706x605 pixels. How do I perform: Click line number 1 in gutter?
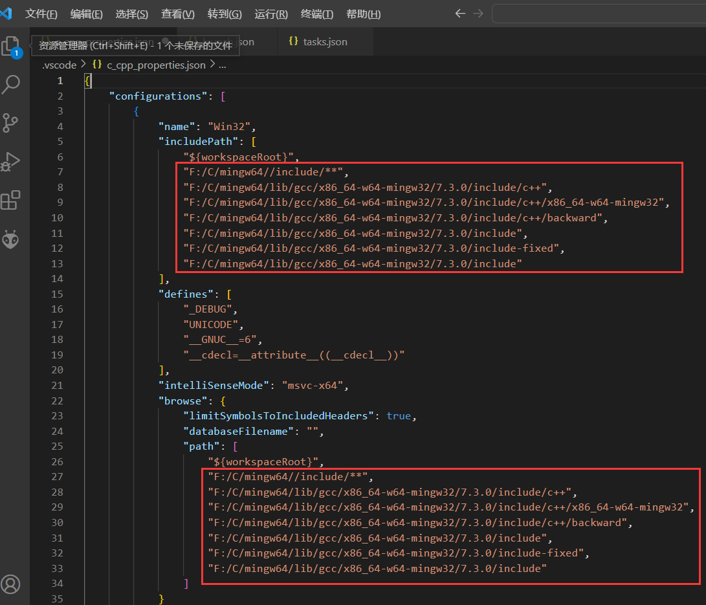tap(60, 81)
